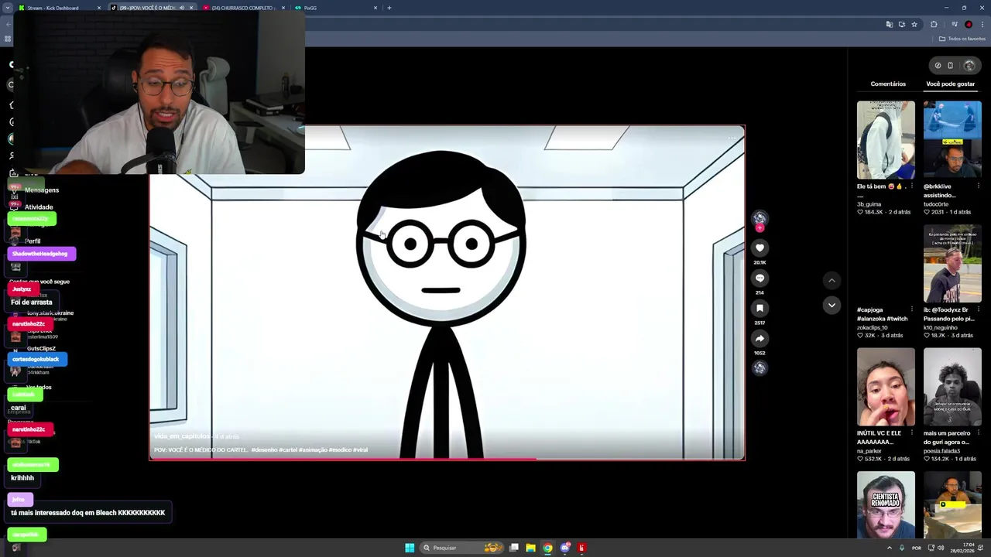Open the PixGG browser tab

click(336, 8)
